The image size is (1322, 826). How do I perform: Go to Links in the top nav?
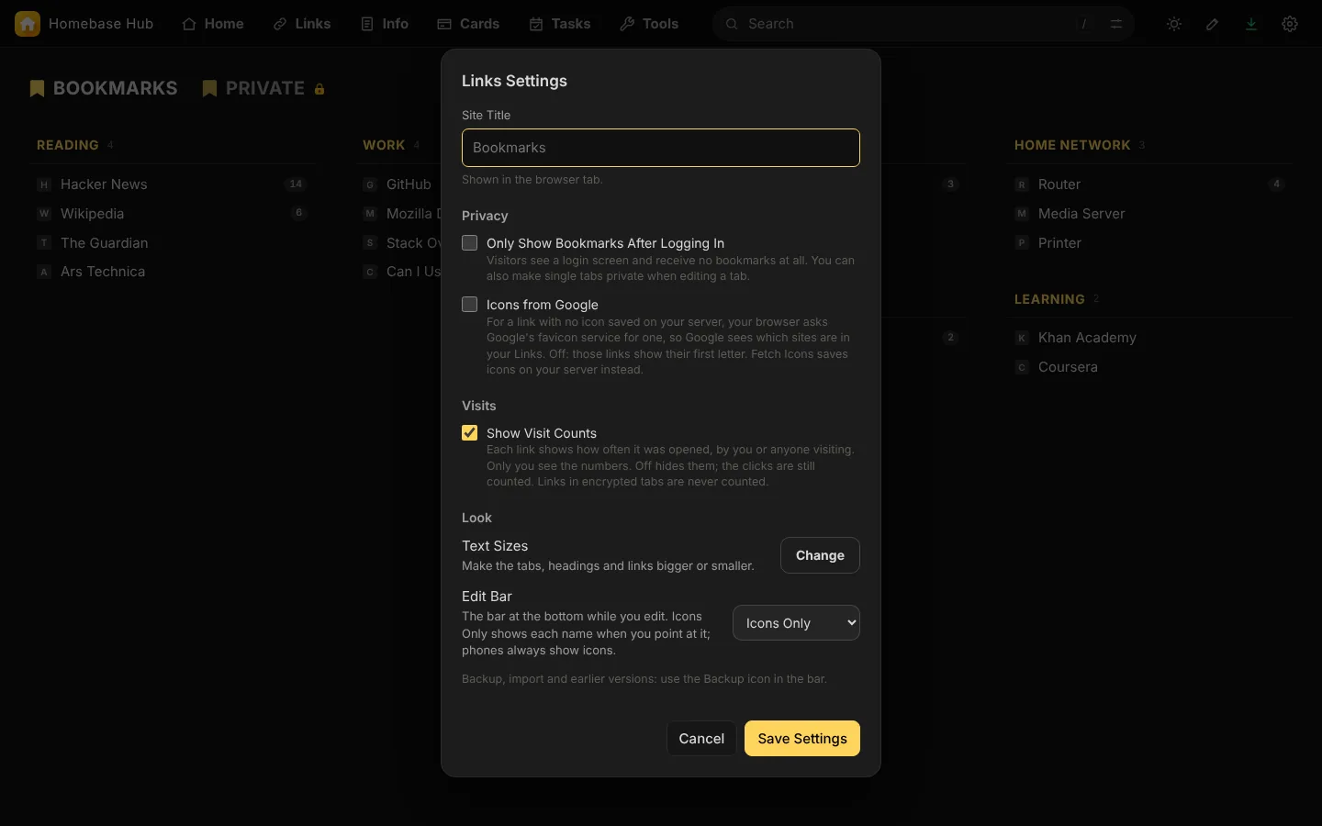(302, 24)
